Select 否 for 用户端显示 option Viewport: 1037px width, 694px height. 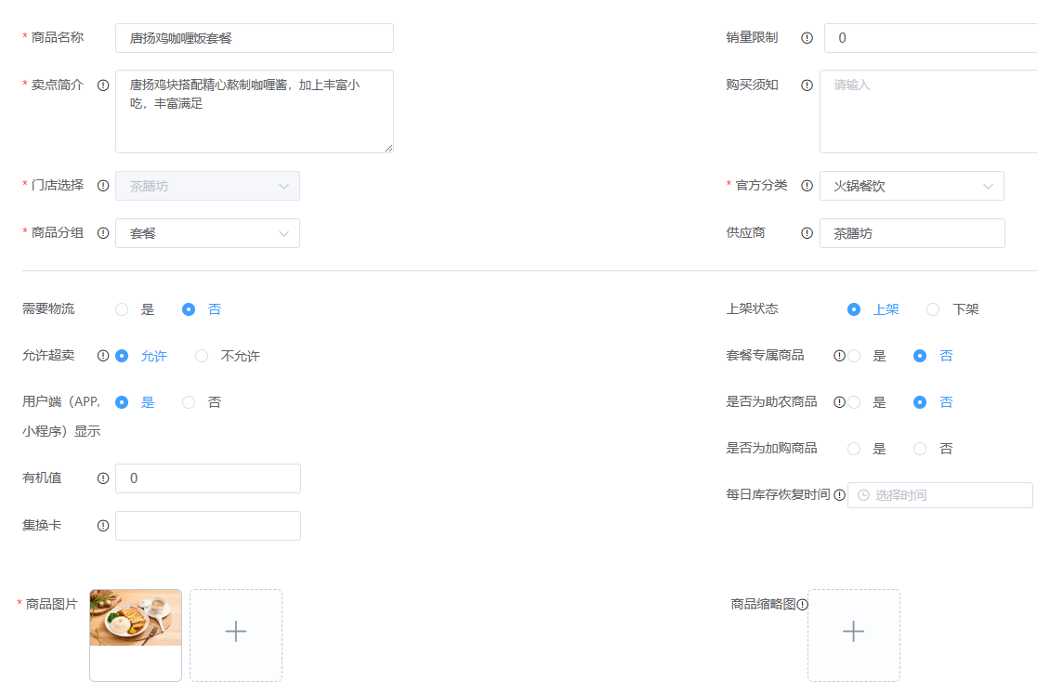[189, 402]
